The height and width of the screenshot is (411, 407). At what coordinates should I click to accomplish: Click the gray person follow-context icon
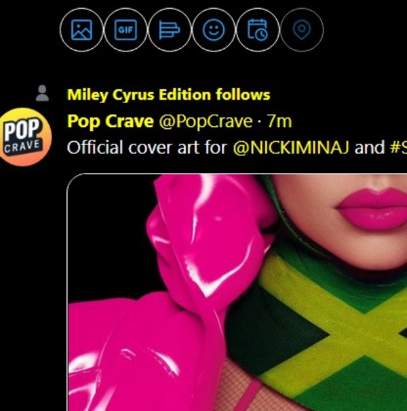coord(42,94)
